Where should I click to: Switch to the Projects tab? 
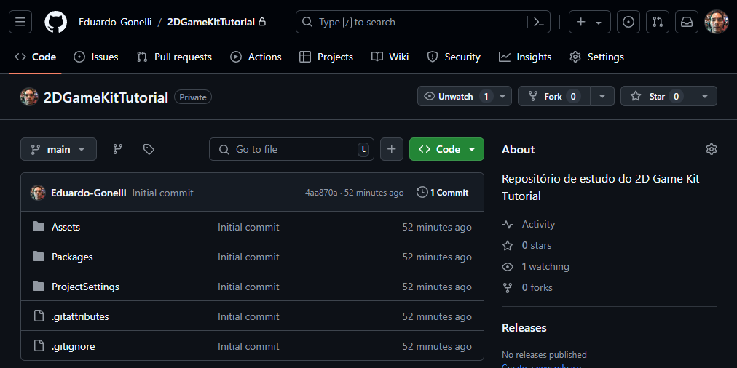point(326,57)
